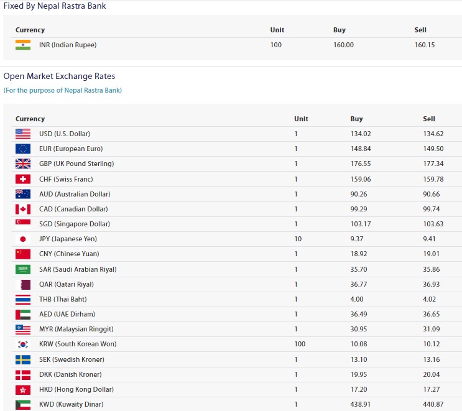
Task: Click the UK flag next to GBP
Action: click(23, 164)
